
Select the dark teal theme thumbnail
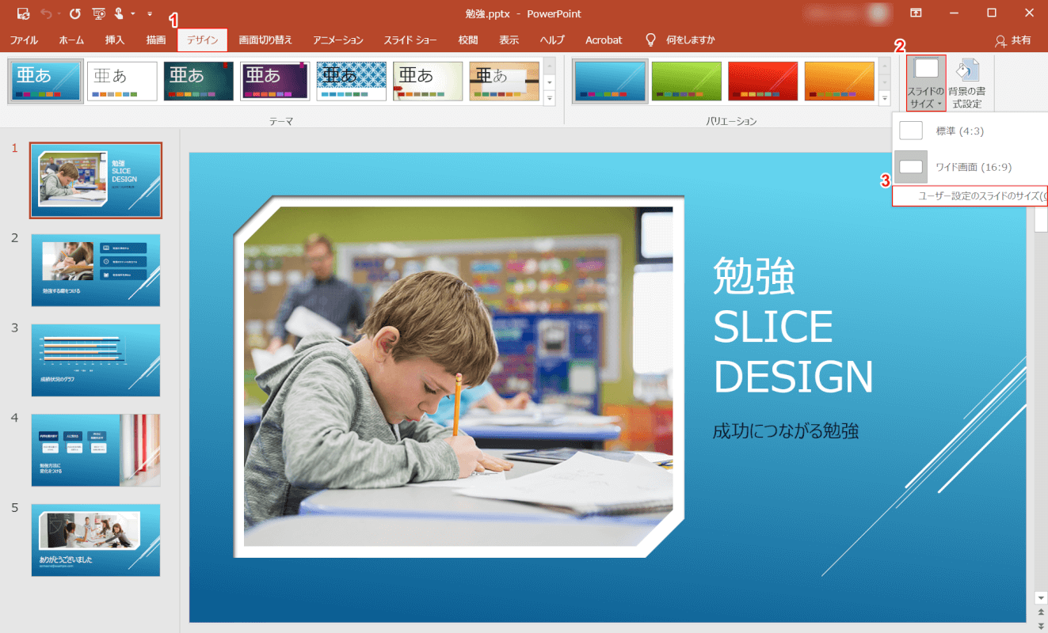tap(198, 81)
